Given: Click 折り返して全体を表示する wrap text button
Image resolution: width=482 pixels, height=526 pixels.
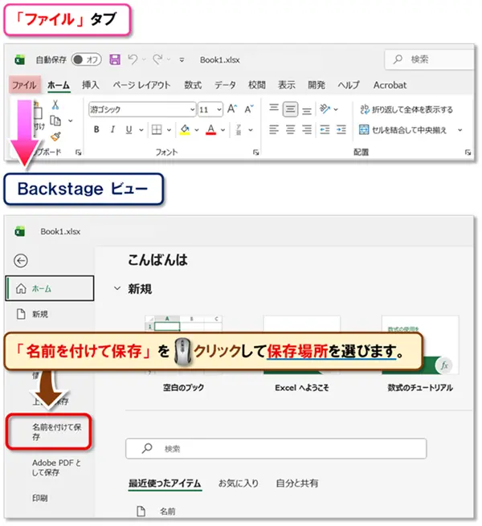Looking at the screenshot, I should [x=406, y=109].
